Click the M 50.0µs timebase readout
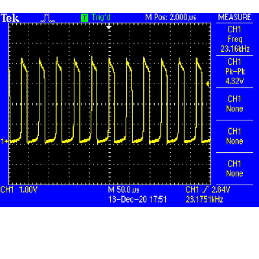Image resolution: width=259 pixels, height=259 pixels. point(124,190)
